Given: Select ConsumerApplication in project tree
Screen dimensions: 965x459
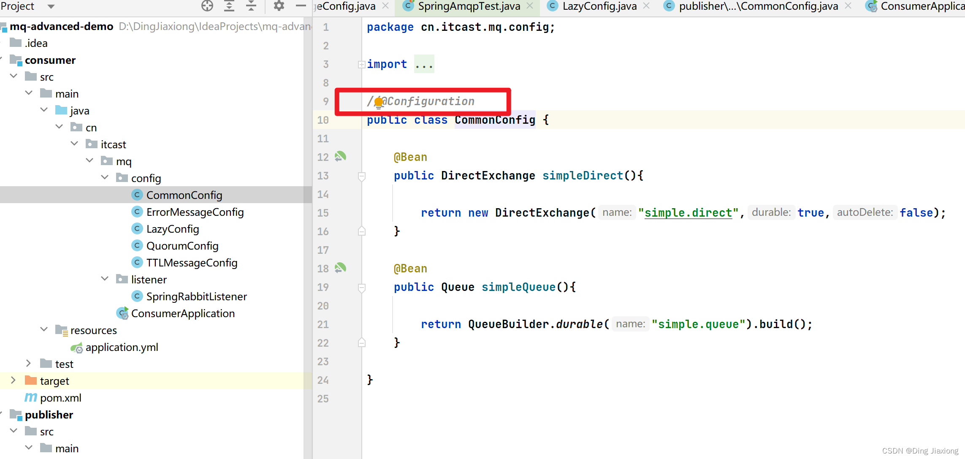Looking at the screenshot, I should pos(183,313).
